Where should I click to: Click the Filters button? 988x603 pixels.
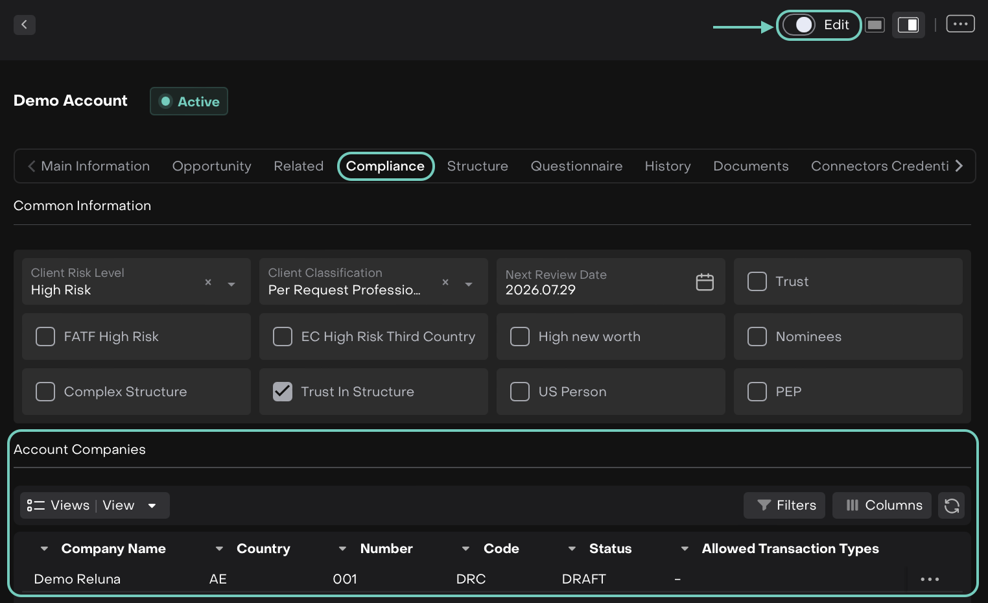click(784, 506)
